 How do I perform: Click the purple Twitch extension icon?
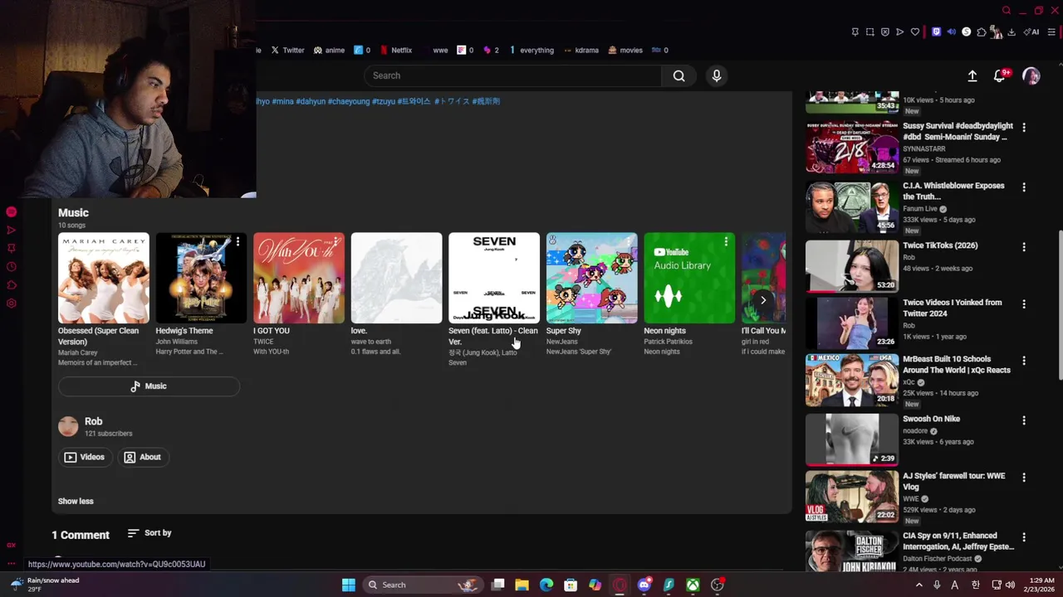(x=936, y=32)
